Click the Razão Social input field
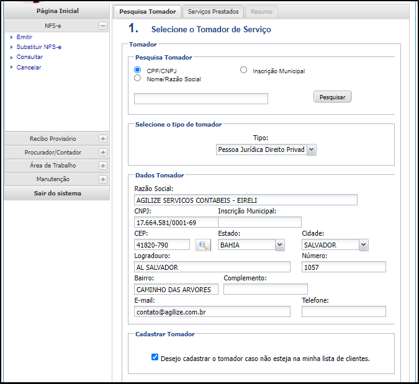This screenshot has width=419, height=384. 245,200
